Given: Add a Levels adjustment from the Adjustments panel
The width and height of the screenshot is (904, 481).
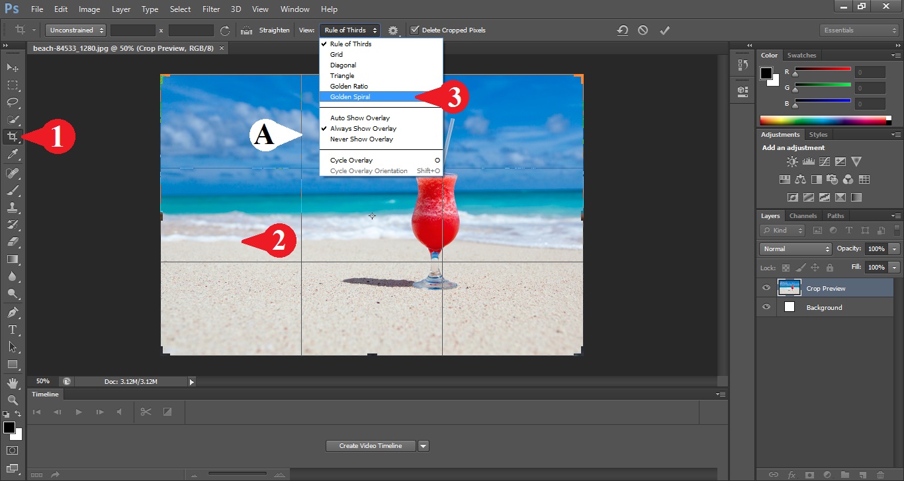Looking at the screenshot, I should (809, 161).
